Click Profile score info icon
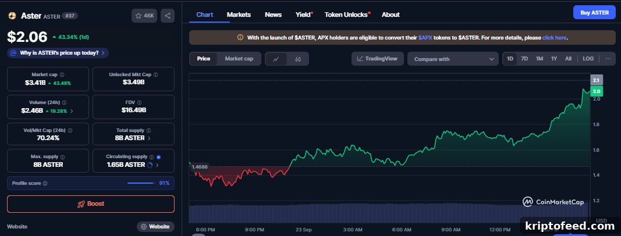 pyautogui.click(x=45, y=184)
